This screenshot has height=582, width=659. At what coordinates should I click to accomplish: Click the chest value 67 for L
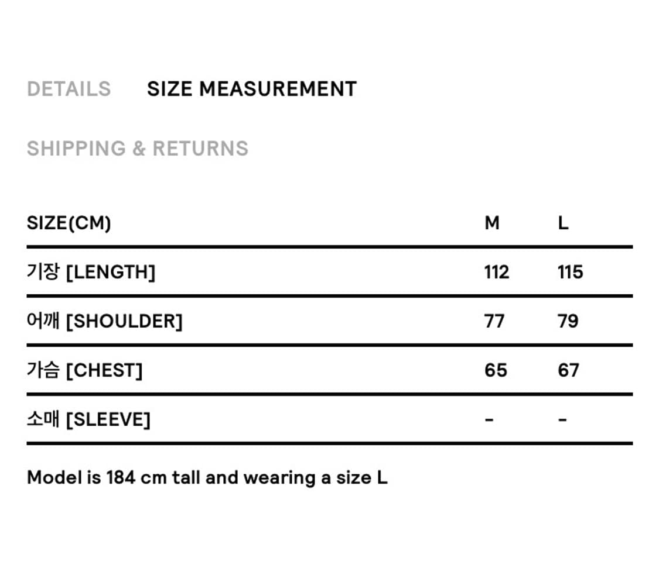(568, 370)
